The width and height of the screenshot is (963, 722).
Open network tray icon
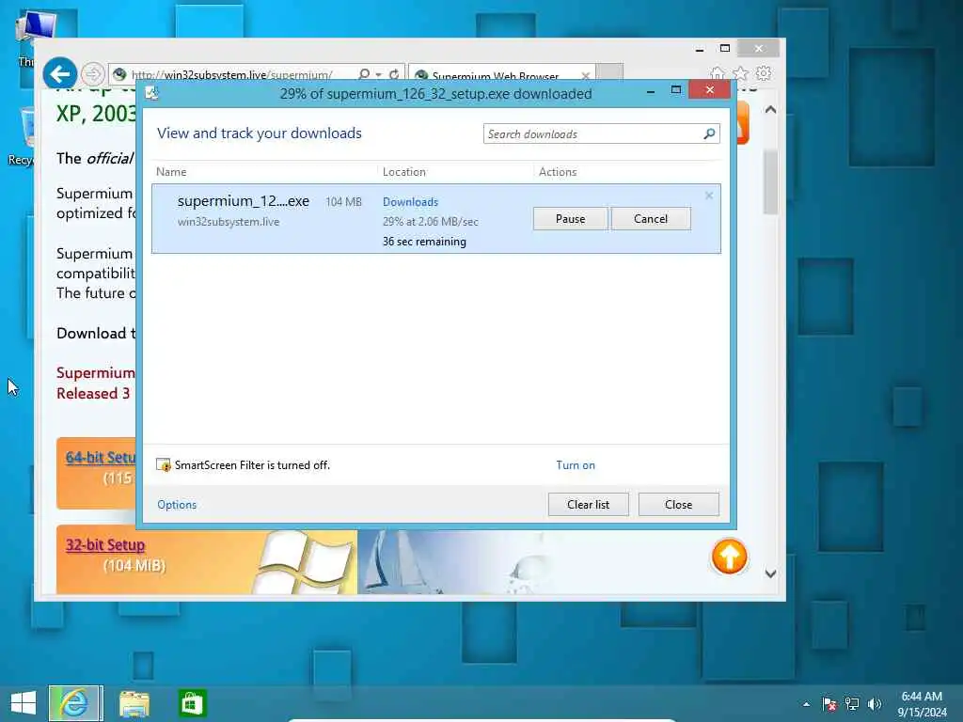(852, 704)
